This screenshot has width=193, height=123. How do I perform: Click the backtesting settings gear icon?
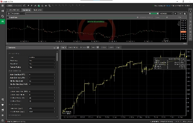(9, 13)
